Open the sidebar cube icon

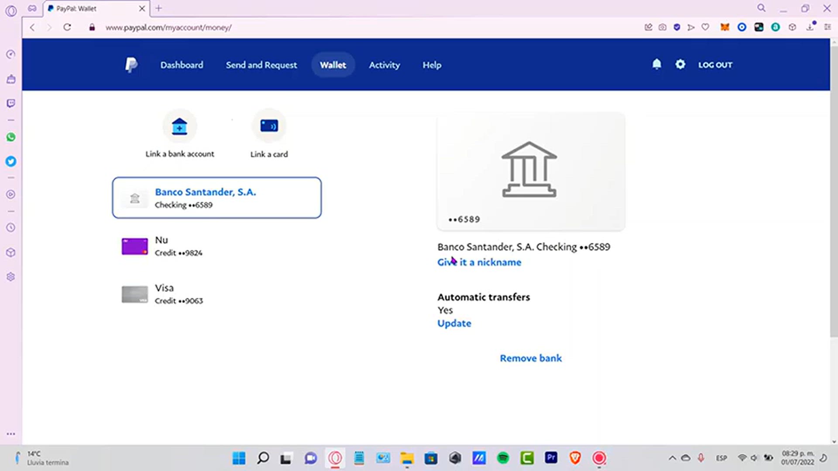click(x=11, y=253)
